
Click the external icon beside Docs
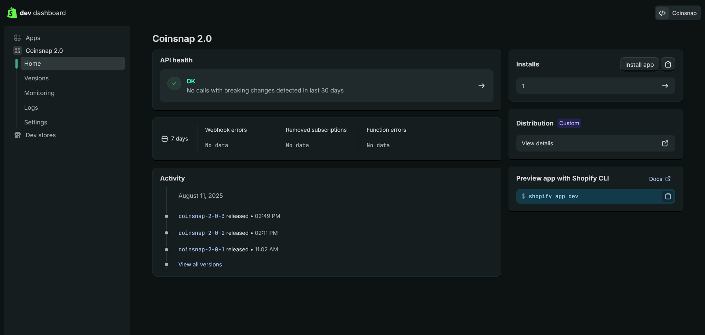[668, 179]
